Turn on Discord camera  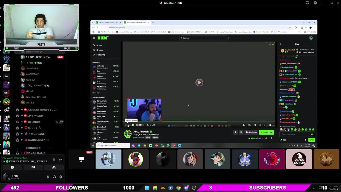13,167
